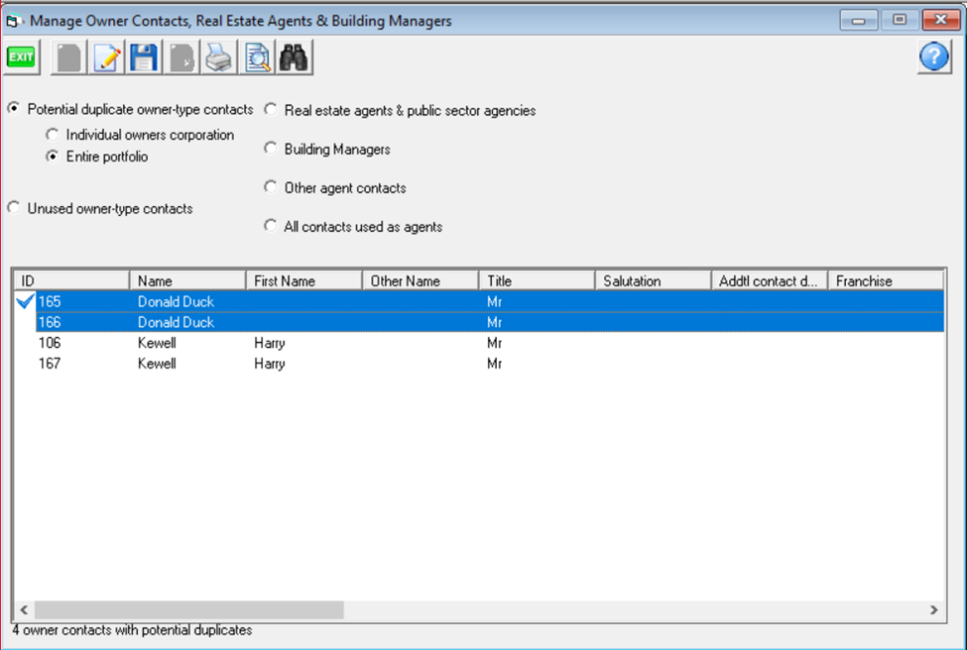This screenshot has height=650, width=967.
Task: Click Donald Duck name in row 165
Action: click(x=176, y=302)
